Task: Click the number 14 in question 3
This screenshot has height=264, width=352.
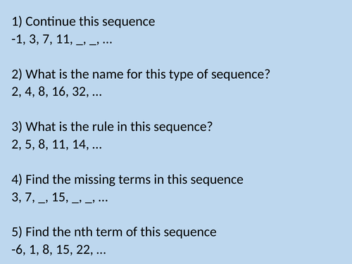Action: (x=80, y=144)
